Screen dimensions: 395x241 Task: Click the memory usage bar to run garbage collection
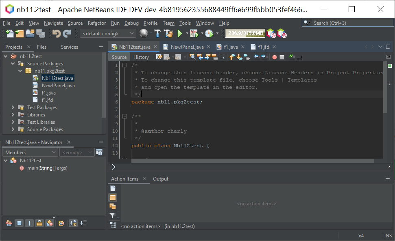pos(245,33)
